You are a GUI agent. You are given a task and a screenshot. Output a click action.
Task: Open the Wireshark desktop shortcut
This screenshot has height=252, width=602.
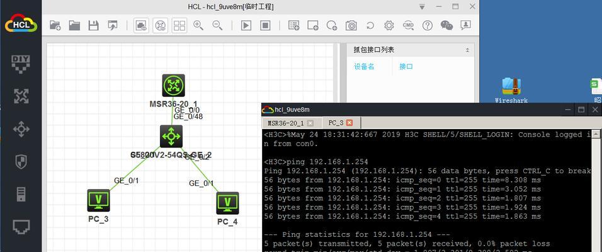(511, 91)
